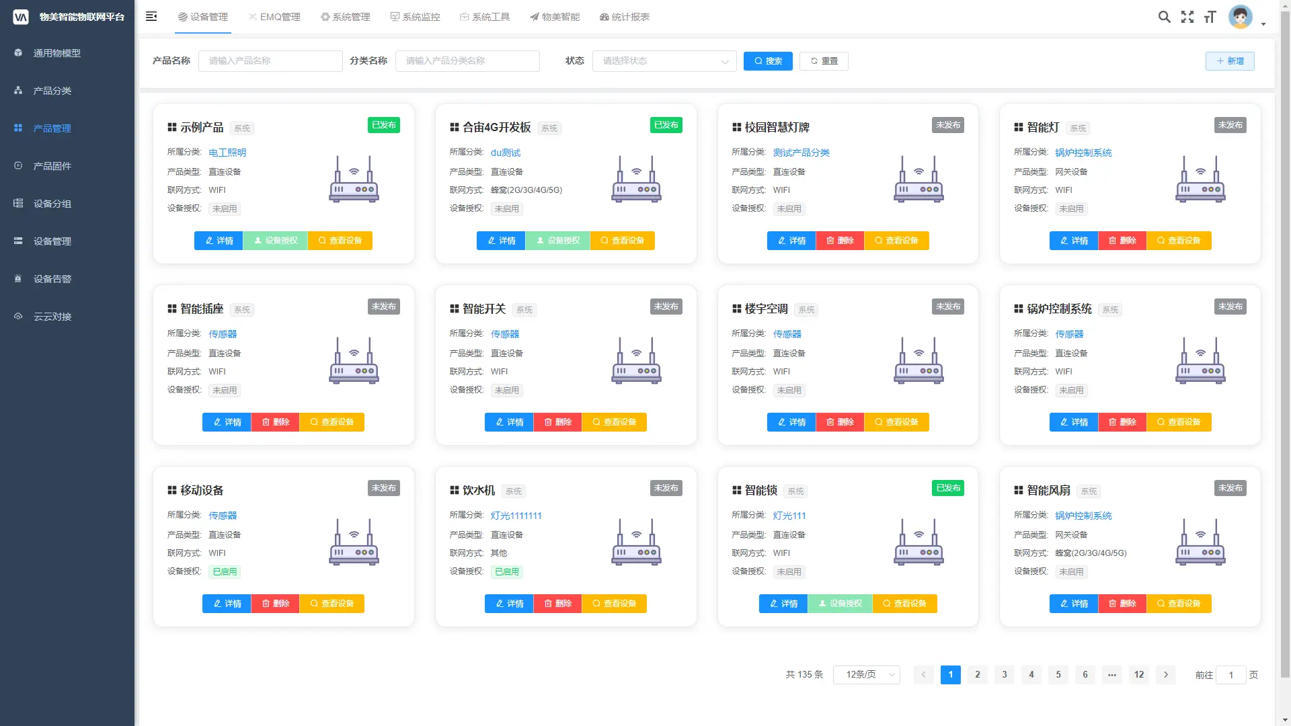
Task: Click 新增 to add a new product
Action: (1230, 61)
